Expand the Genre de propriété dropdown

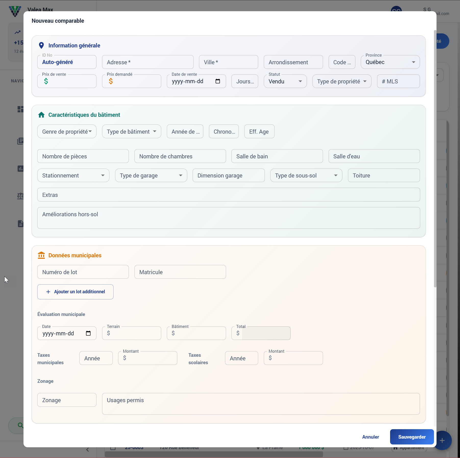67,132
